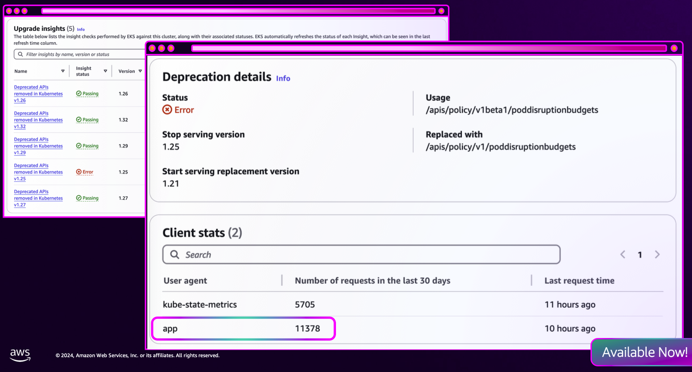Click the Client stats Search field
Image resolution: width=692 pixels, height=372 pixels.
click(361, 255)
